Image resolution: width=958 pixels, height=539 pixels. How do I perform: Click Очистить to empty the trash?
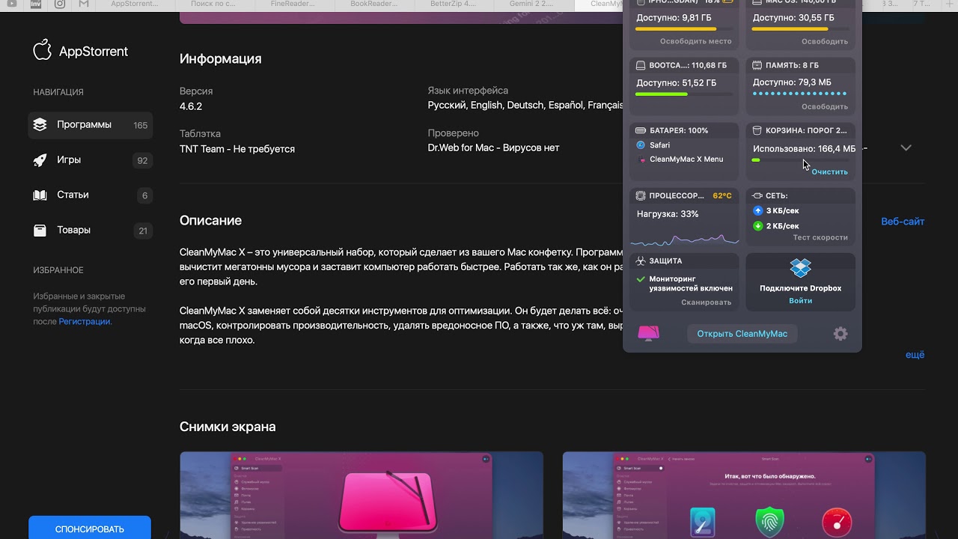829,172
